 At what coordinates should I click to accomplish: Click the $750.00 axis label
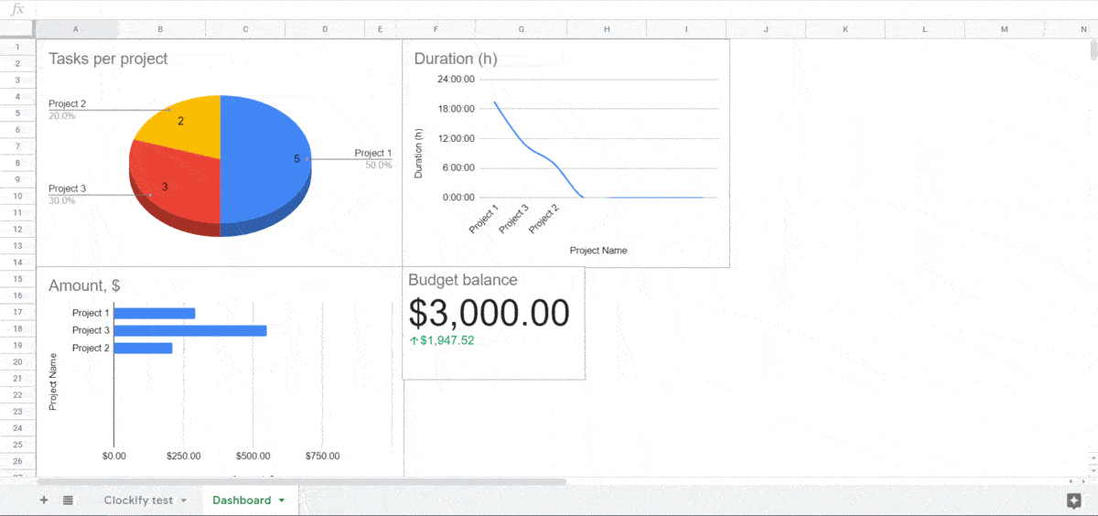[x=322, y=456]
